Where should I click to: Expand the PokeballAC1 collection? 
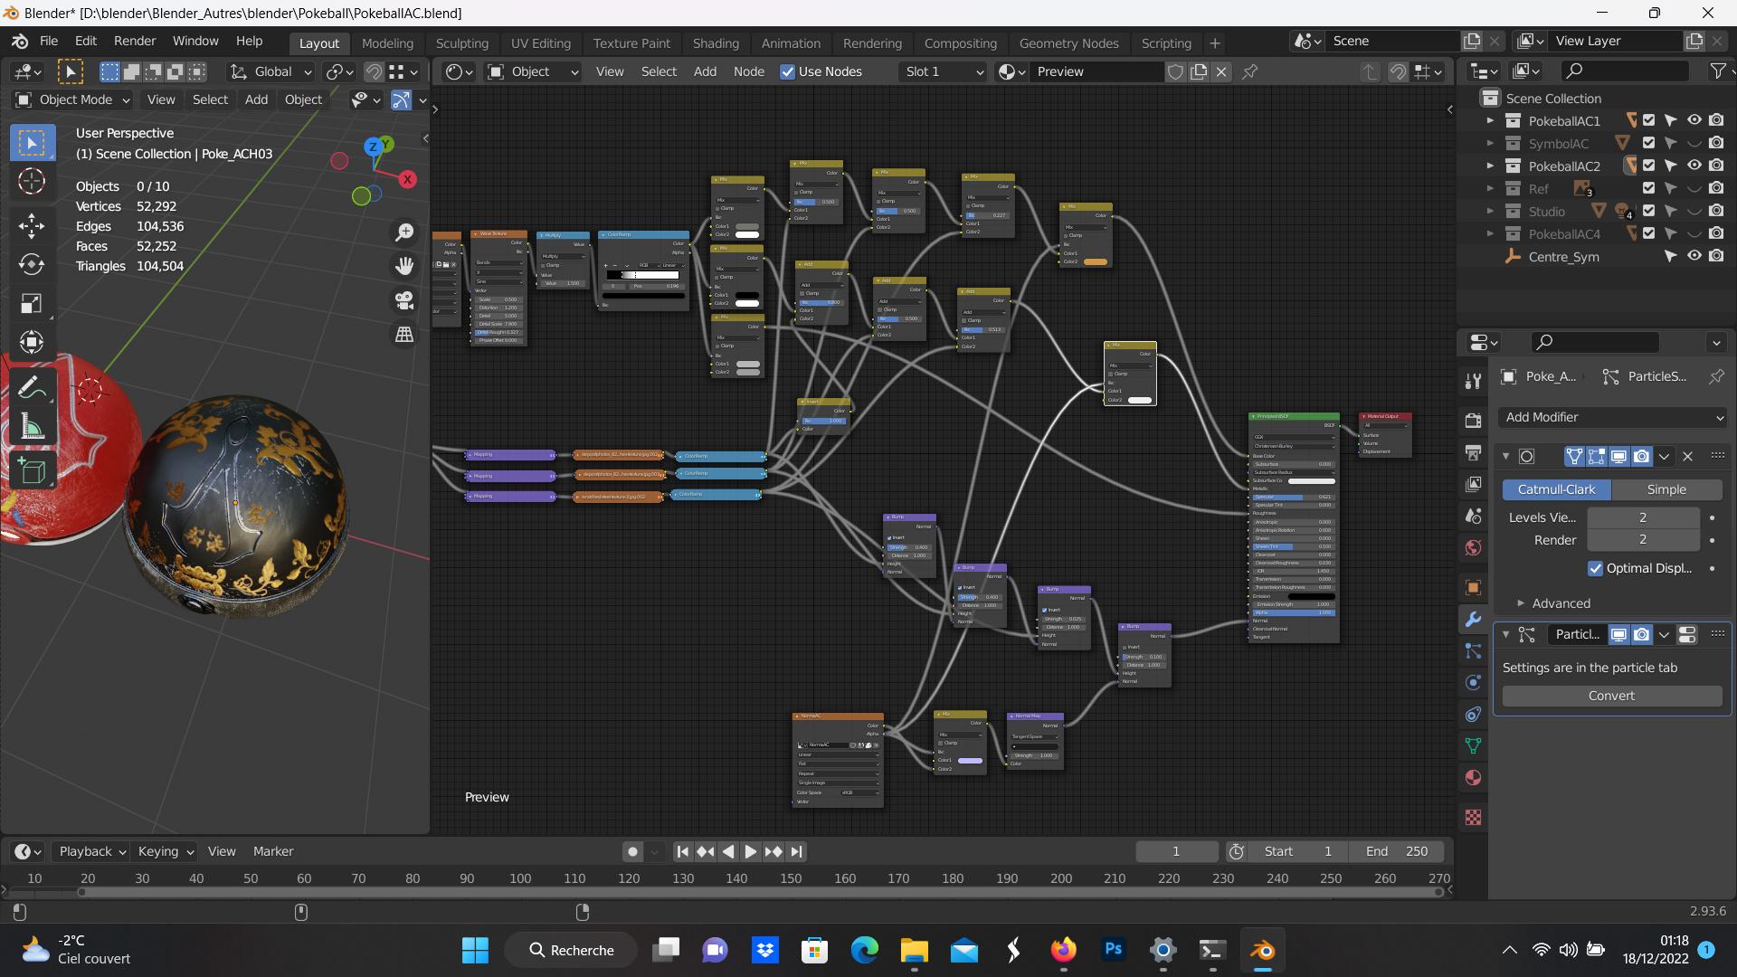(x=1490, y=120)
